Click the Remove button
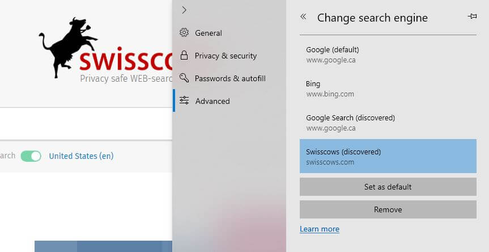This screenshot has height=252, width=489. coord(388,209)
